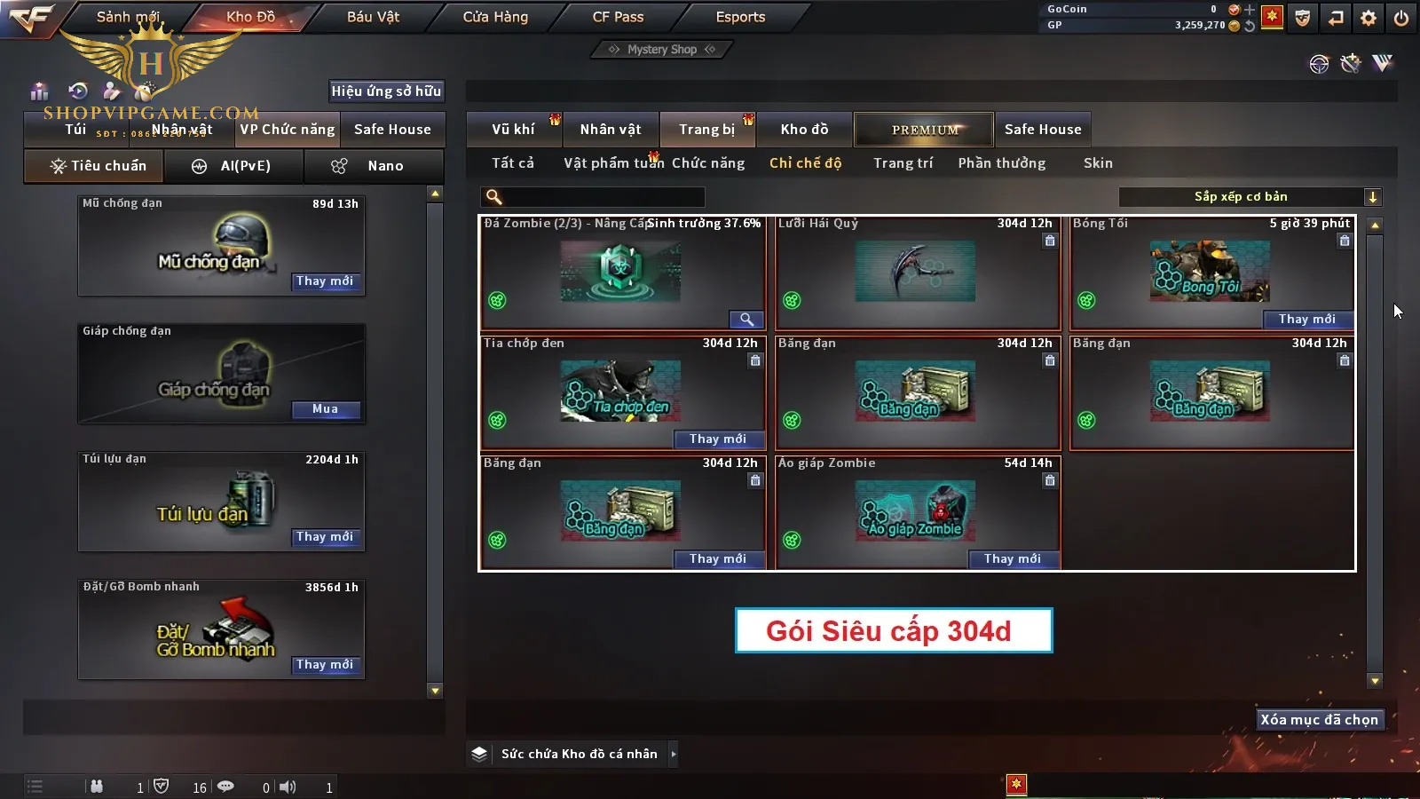
Task: Open Báu Vật menu
Action: pyautogui.click(x=373, y=17)
